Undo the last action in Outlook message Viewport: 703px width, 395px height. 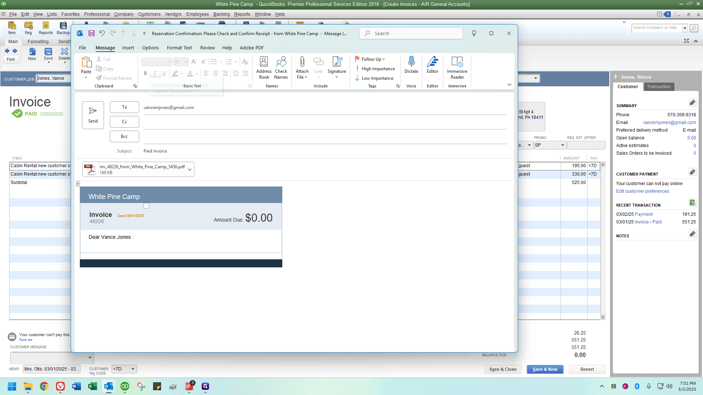click(102, 33)
